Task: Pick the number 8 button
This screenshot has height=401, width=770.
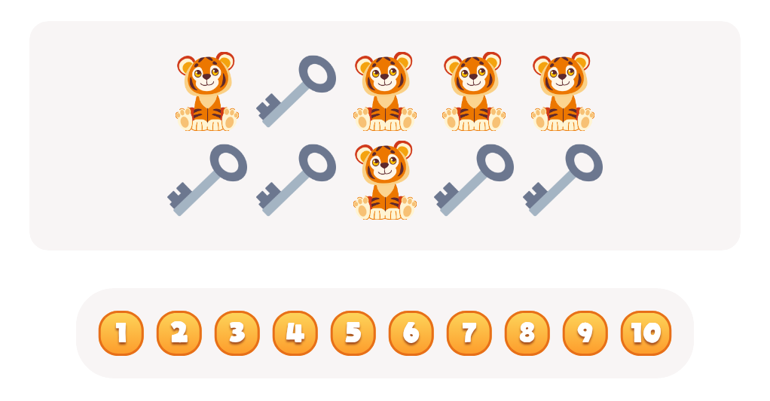Action: click(527, 333)
